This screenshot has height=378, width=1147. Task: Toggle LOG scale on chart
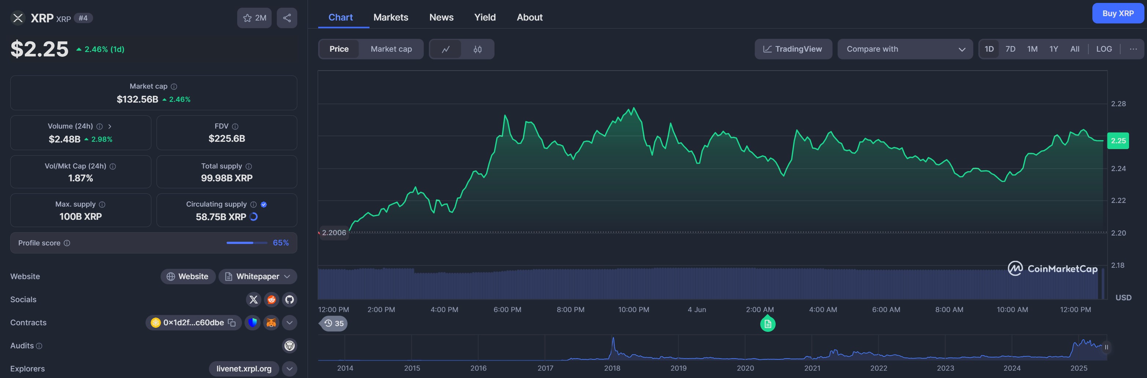(1104, 49)
